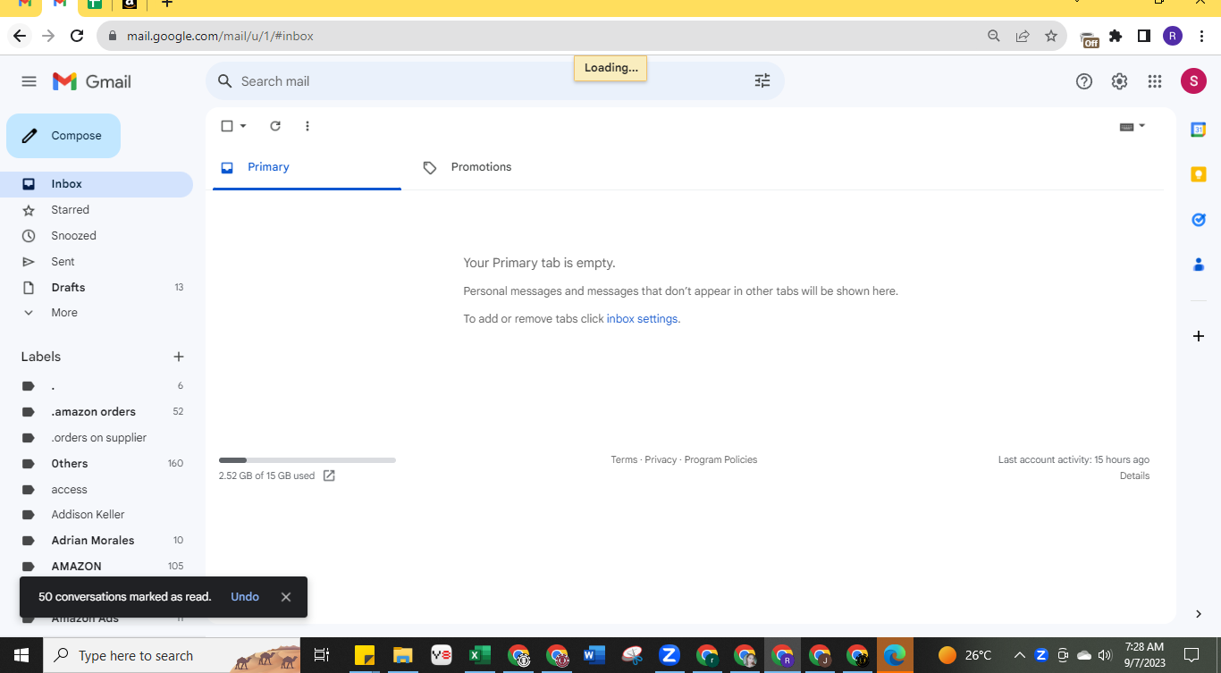Viewport: 1221px width, 673px height.
Task: Click the browser back arrow
Action: [20, 36]
